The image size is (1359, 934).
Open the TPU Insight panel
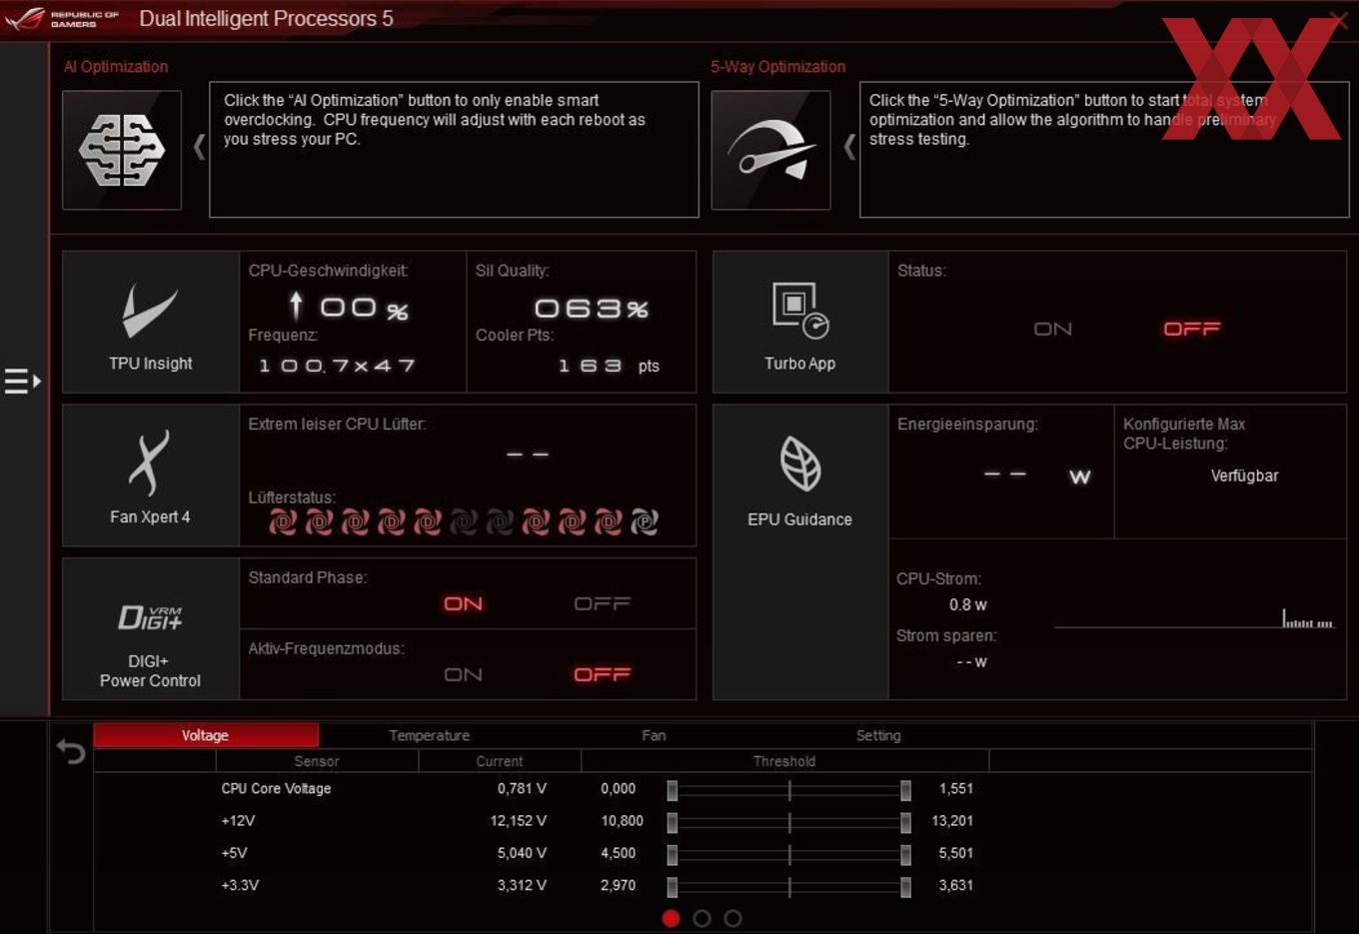[151, 322]
